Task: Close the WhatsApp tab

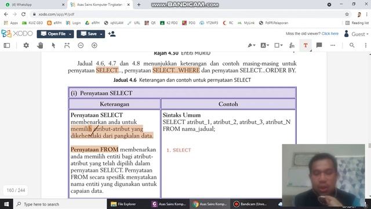Action: coord(63,5)
